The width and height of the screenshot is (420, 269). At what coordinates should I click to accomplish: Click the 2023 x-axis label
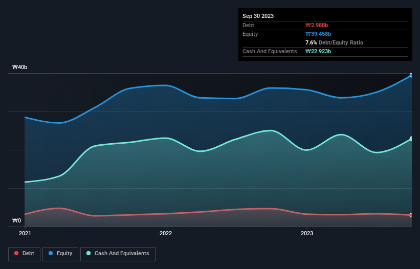click(307, 233)
